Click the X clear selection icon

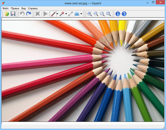click(38, 14)
